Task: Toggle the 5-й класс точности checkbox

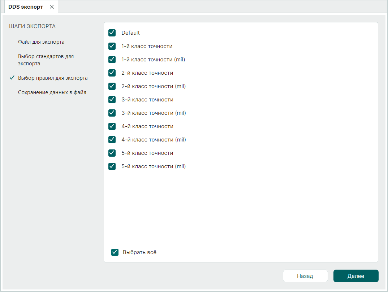Action: click(112, 153)
